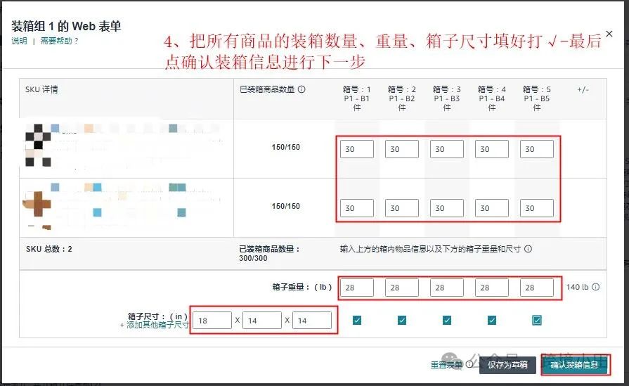The image size is (629, 386).
Task: Click box 2 weight field
Action: click(x=402, y=288)
